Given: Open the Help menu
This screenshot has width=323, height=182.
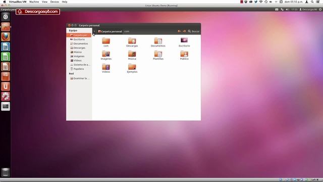Looking at the screenshot, I should [65, 2].
